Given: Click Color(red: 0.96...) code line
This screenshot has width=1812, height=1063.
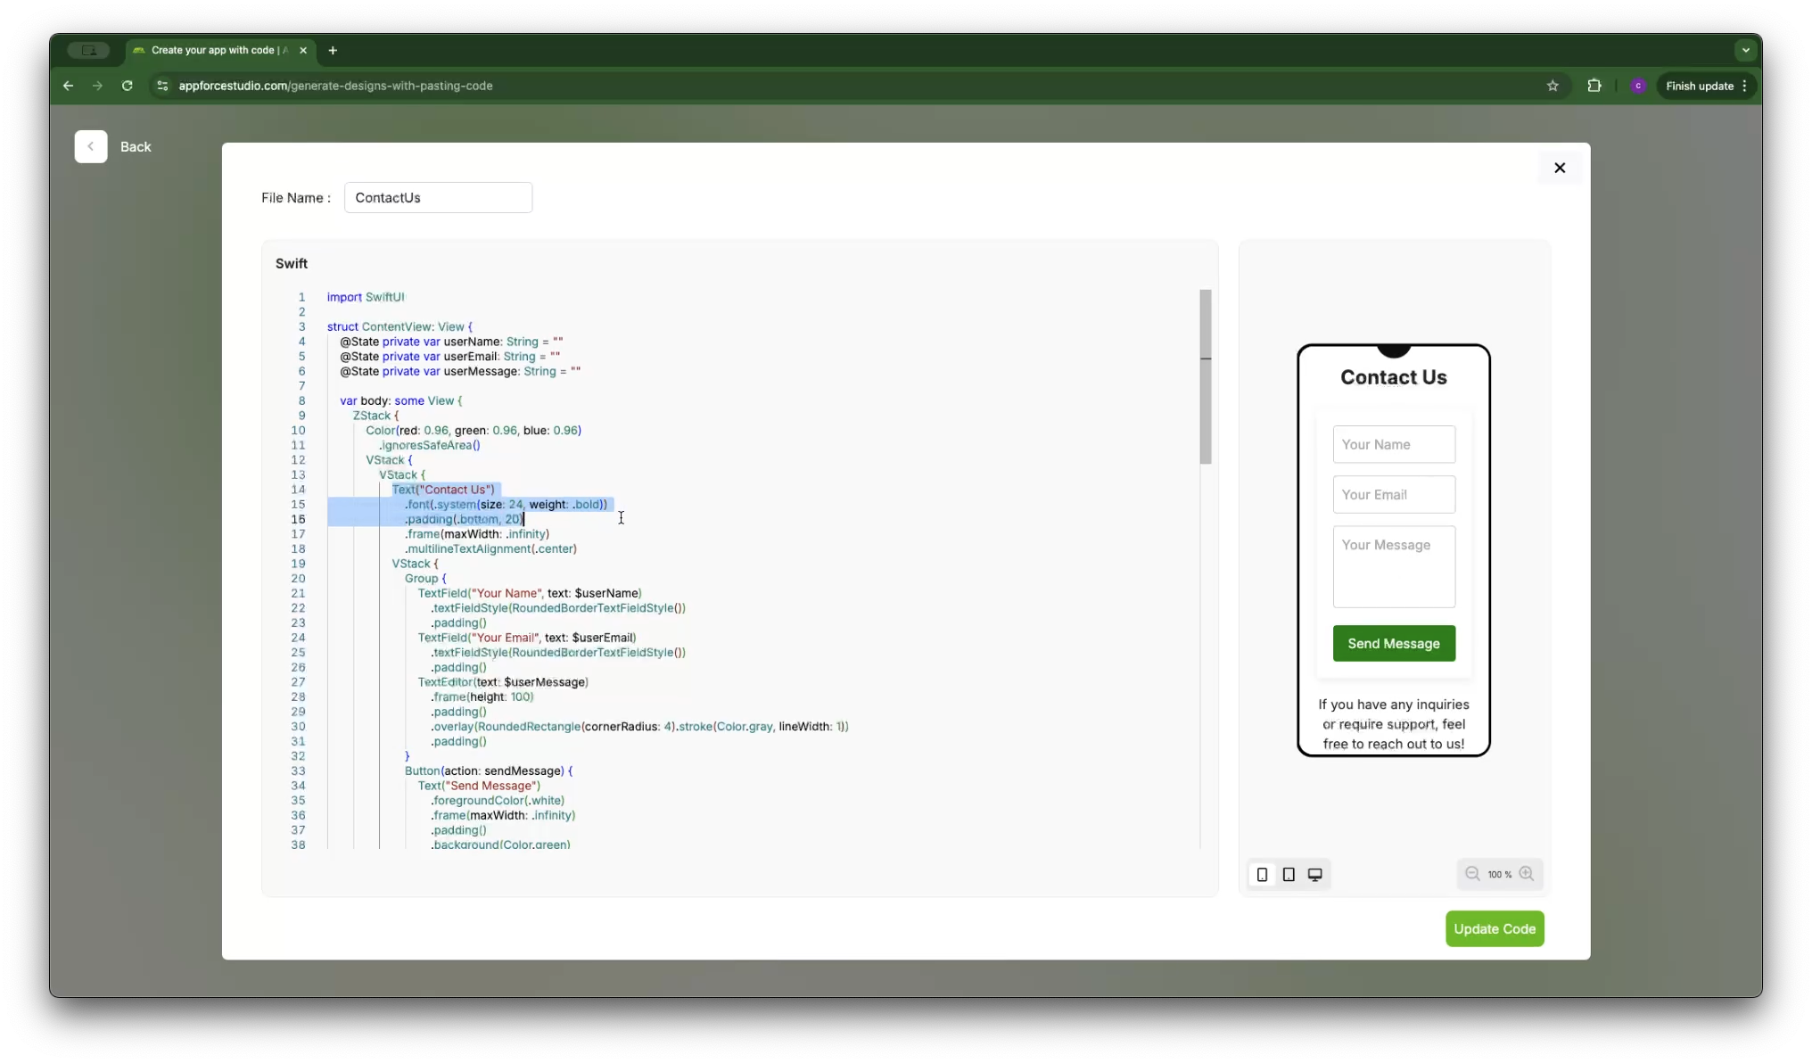Looking at the screenshot, I should tap(474, 430).
